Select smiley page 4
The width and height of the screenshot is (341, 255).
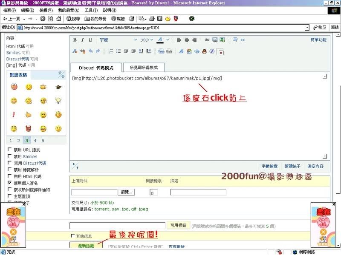[x=35, y=141]
